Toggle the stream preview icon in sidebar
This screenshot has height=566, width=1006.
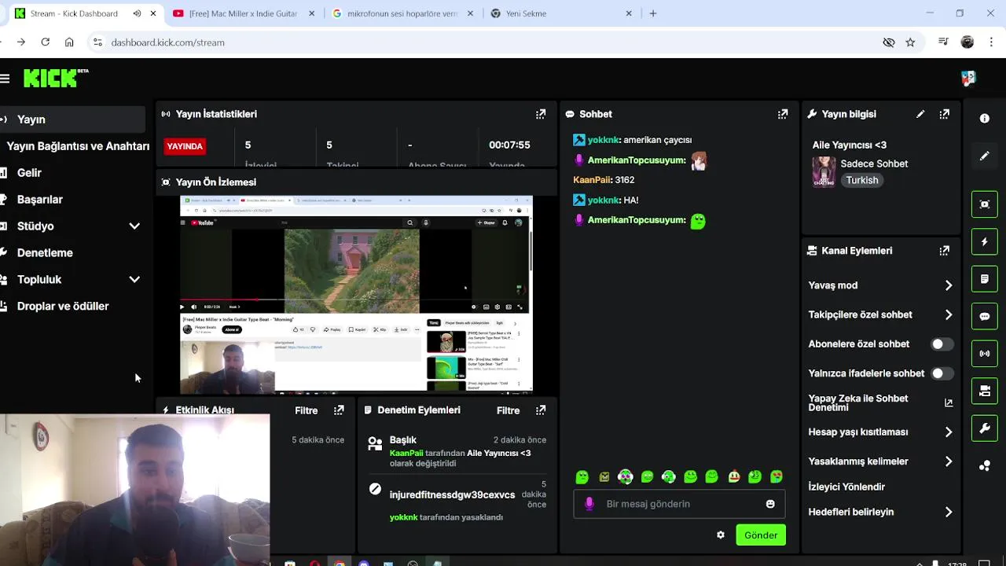point(985,204)
